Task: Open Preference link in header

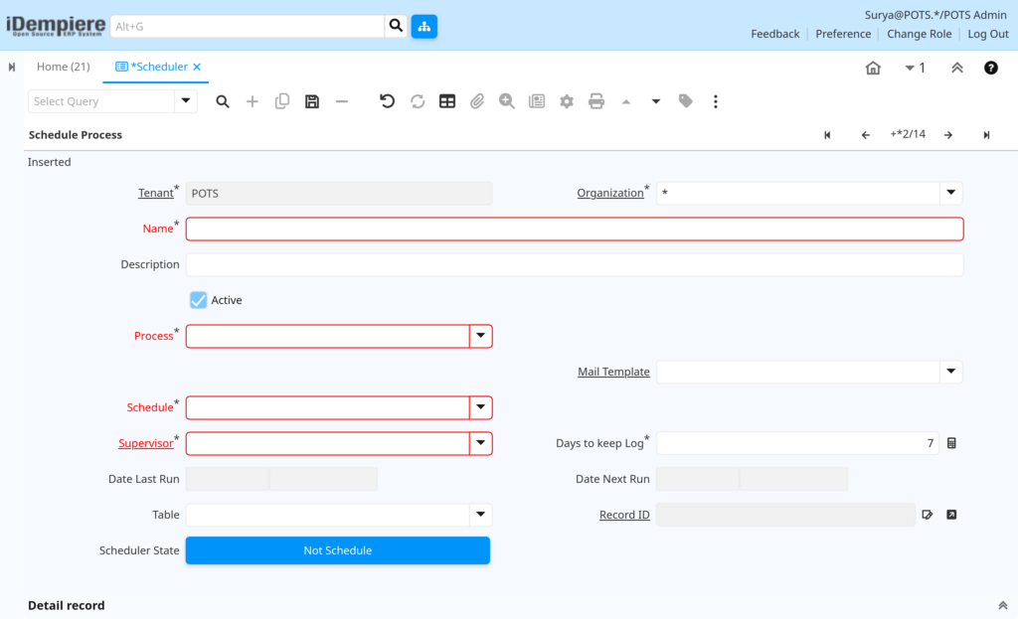Action: pos(843,34)
